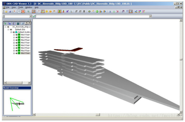The image size is (185, 122).
Task: Click the viewport vertical scrollbar thumb
Action: (x=181, y=59)
